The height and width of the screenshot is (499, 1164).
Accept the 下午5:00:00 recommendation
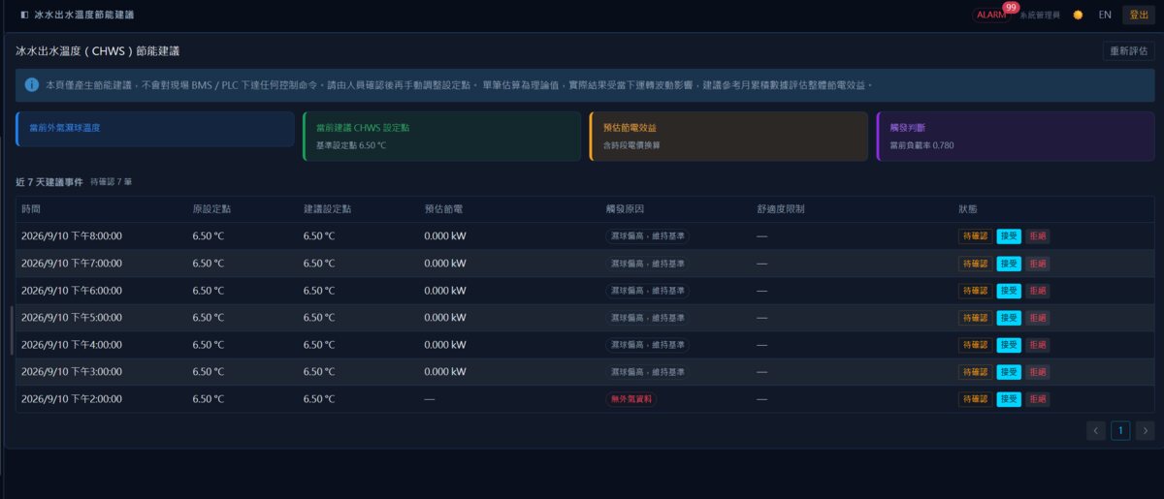[x=1009, y=318]
